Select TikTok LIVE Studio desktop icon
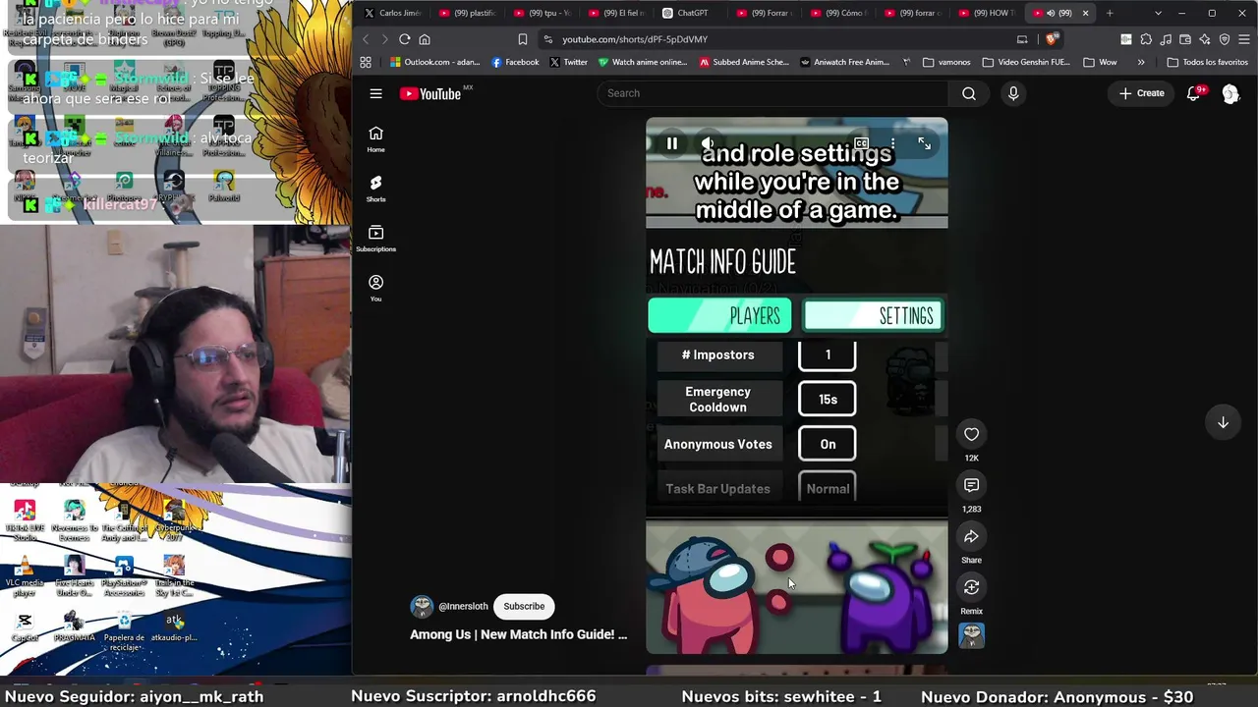1258x707 pixels. [25, 520]
